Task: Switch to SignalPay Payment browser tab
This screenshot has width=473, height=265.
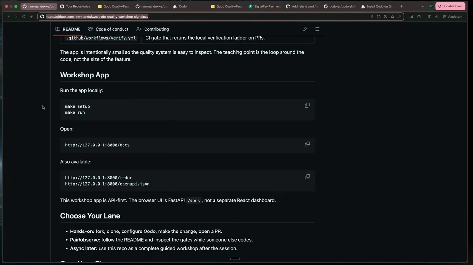Action: pyautogui.click(x=265, y=6)
